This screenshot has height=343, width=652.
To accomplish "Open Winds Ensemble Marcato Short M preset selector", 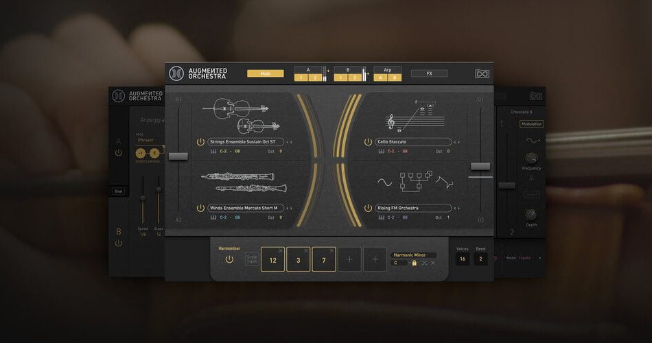I will point(245,208).
